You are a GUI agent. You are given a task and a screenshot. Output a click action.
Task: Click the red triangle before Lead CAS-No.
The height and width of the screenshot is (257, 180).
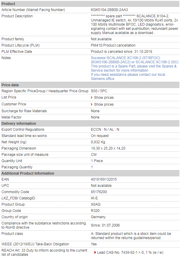click(x=95, y=253)
